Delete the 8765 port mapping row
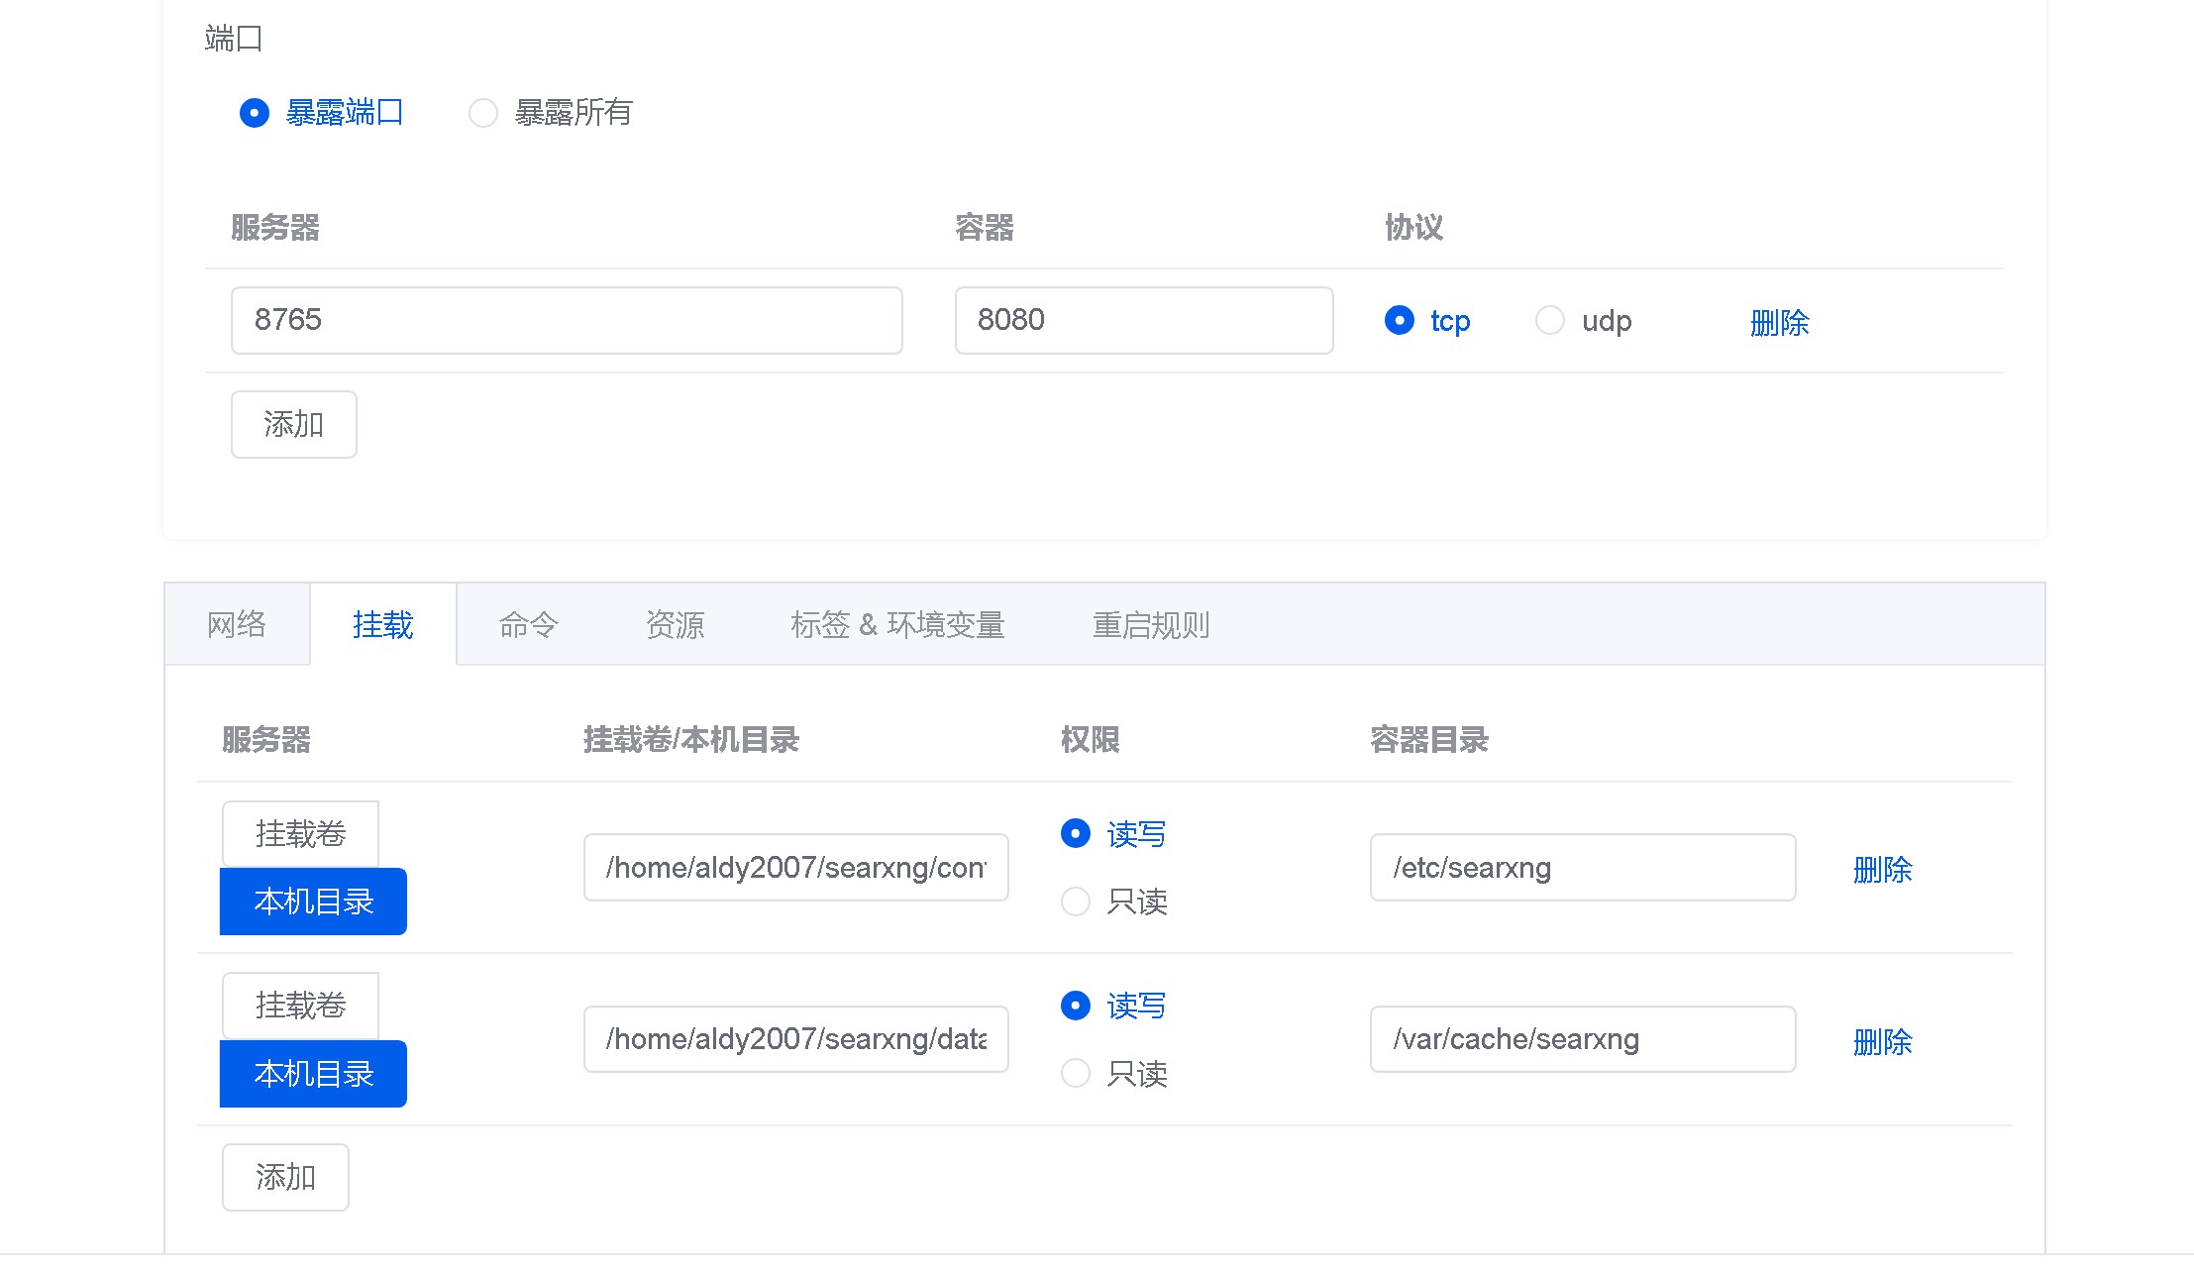This screenshot has width=2194, height=1274. point(1779,322)
